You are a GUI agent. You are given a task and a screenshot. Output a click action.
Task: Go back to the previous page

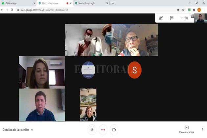[3, 10]
